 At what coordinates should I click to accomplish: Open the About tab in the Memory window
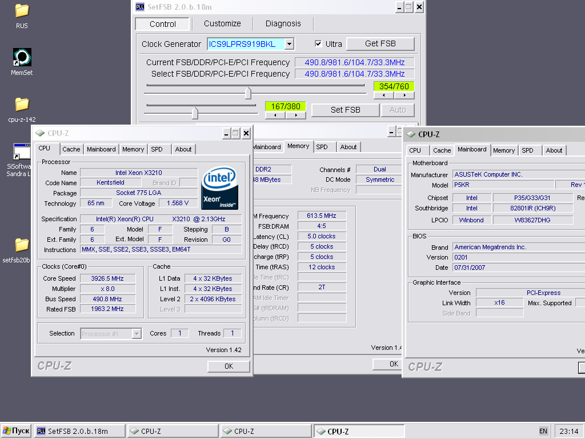[x=348, y=147]
